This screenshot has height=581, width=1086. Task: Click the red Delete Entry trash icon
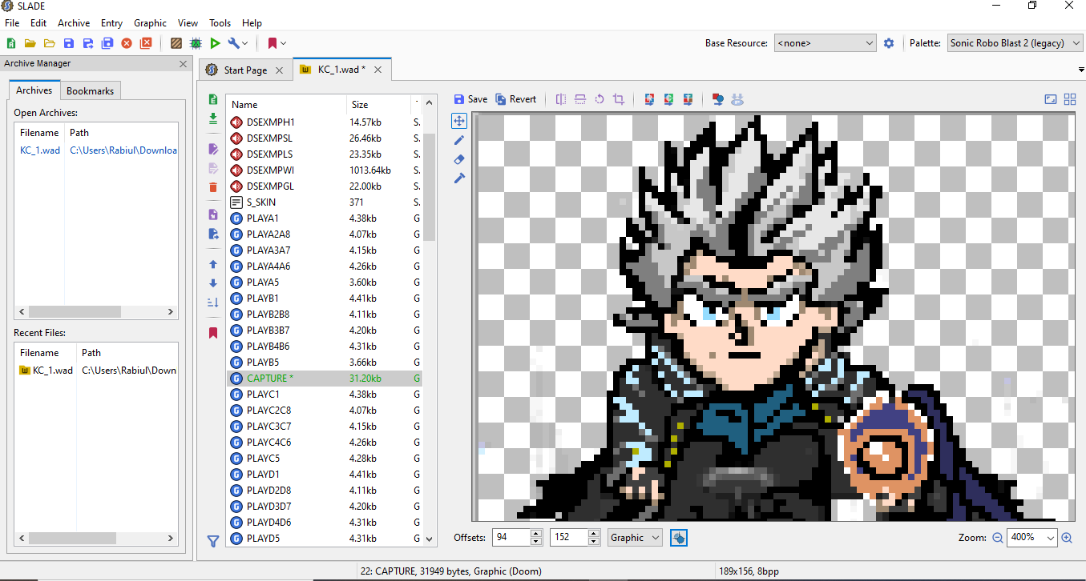[212, 187]
